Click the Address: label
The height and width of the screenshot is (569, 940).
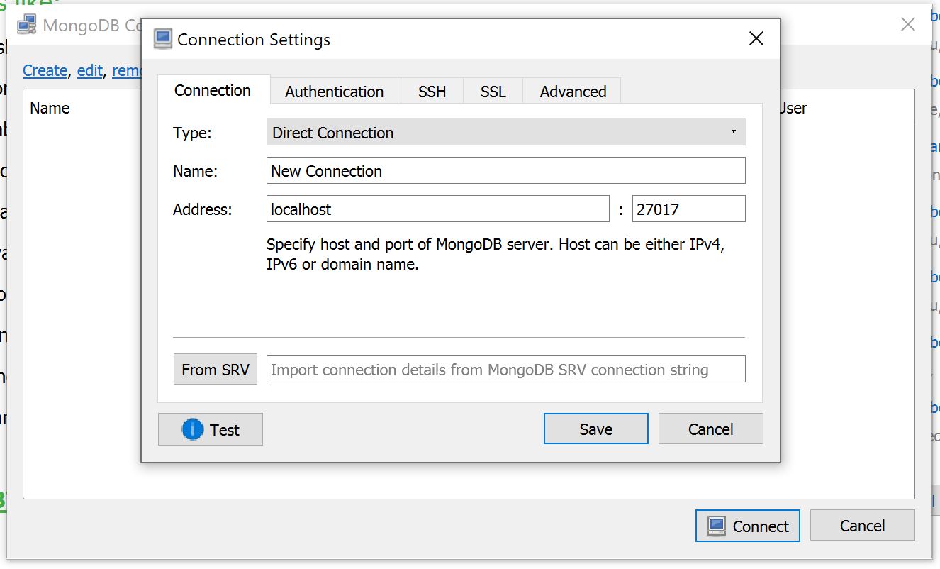pos(203,209)
